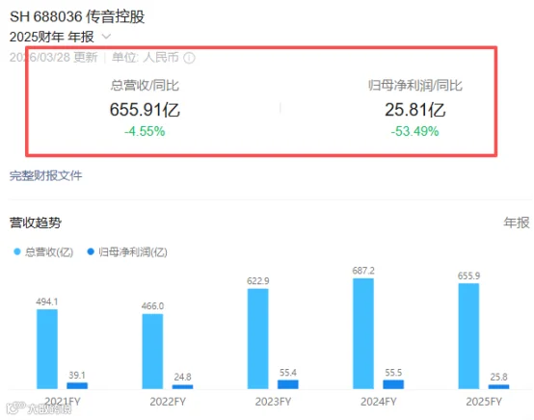Screen dimensions: 534x420
Task: Click the 2021FY revenue bar 494.1
Action: click(x=47, y=349)
